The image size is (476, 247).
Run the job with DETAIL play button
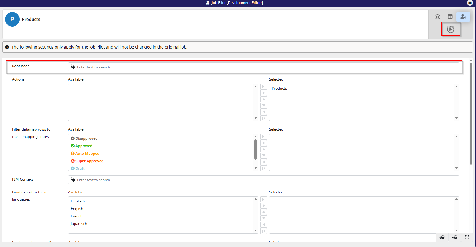[450, 29]
